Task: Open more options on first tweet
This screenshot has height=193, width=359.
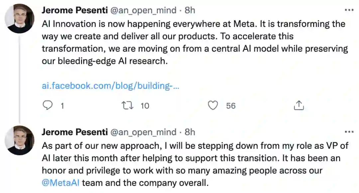Action: (x=349, y=10)
